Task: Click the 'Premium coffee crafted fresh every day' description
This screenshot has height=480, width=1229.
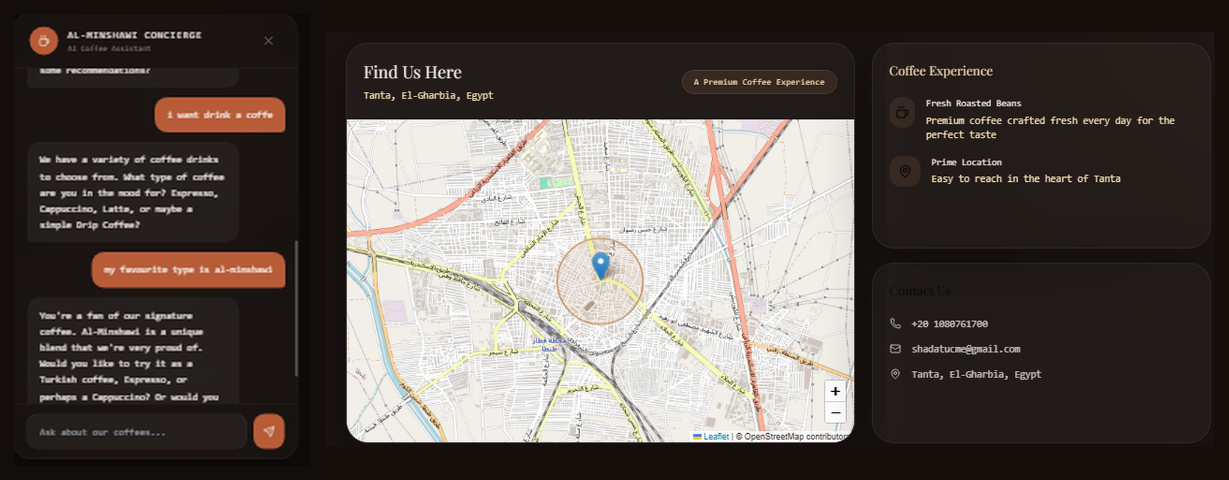Action: coord(1050,128)
